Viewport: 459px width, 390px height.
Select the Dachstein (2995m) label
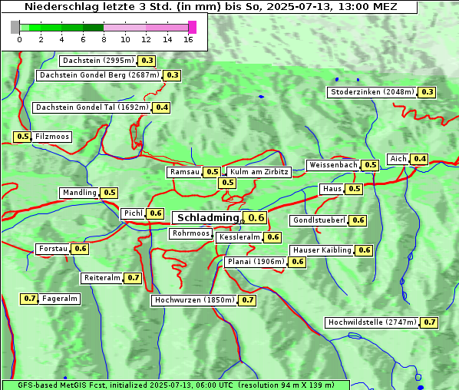(98, 61)
